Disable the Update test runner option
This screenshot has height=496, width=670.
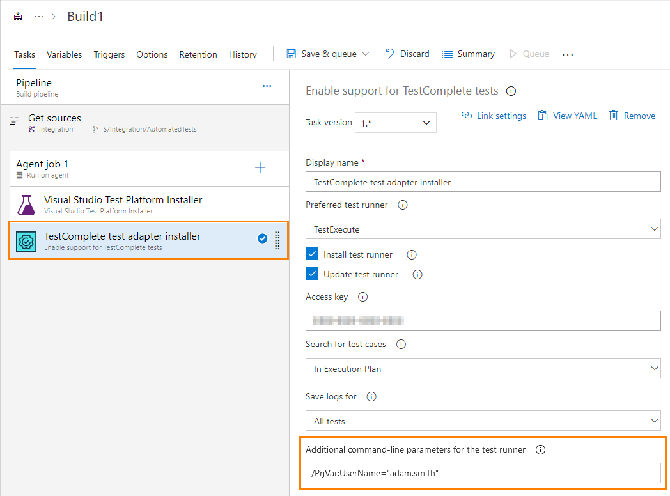(x=311, y=274)
